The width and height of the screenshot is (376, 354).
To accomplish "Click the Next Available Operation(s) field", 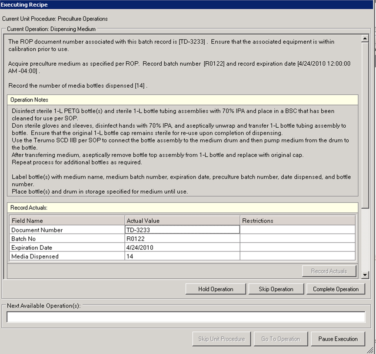I will (186, 317).
